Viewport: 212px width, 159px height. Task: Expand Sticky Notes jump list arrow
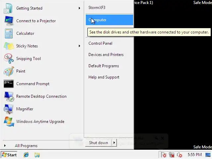pyautogui.click(x=79, y=46)
